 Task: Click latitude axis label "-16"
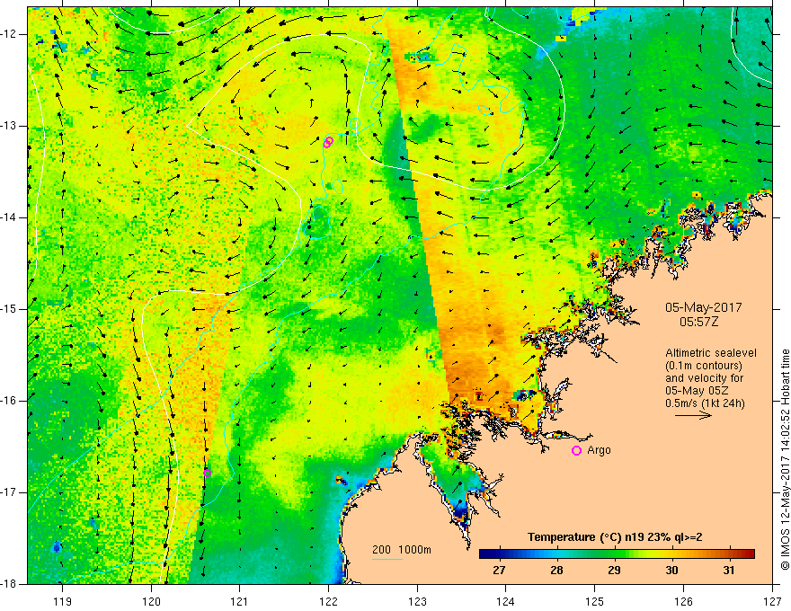point(9,401)
